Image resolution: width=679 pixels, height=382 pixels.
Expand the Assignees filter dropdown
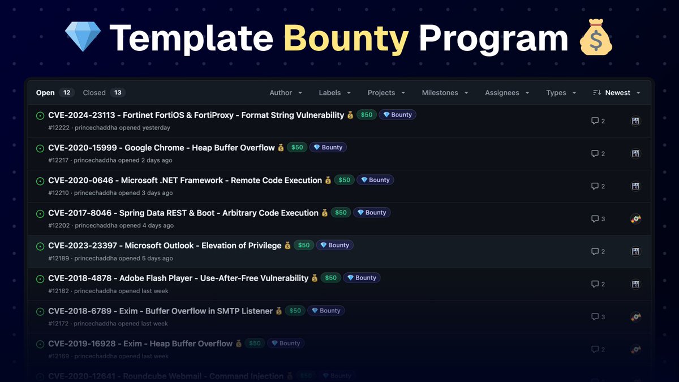(x=507, y=93)
